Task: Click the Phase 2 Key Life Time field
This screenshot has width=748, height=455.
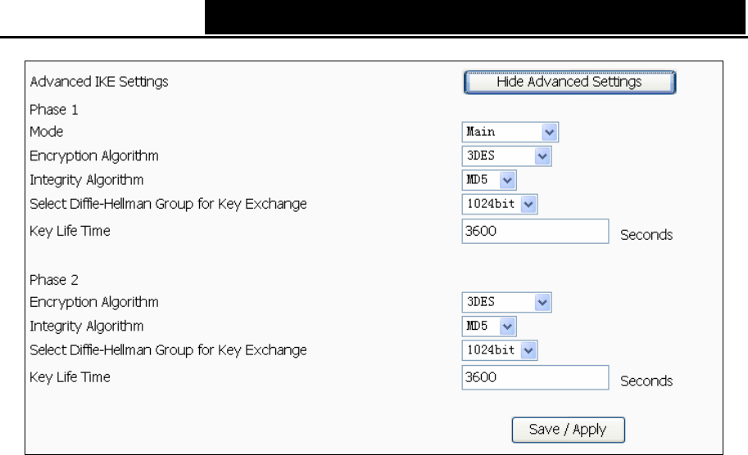Action: (x=535, y=377)
